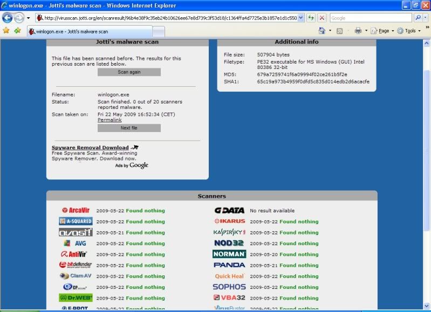
Task: Click the '507904 bytes' file size value
Action: pos(273,54)
